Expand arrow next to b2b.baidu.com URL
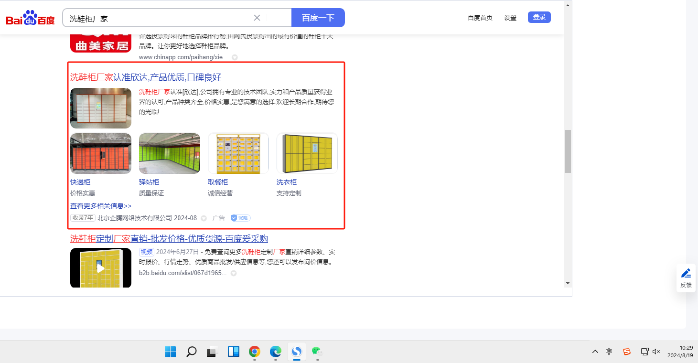Image resolution: width=698 pixels, height=363 pixels. click(234, 274)
